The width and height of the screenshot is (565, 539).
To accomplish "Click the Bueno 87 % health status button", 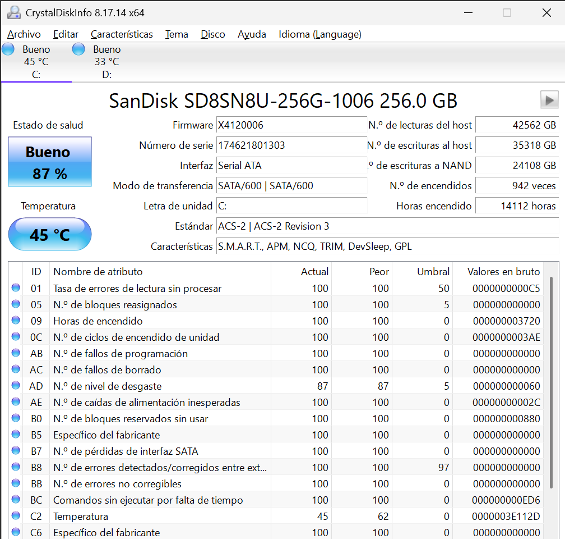I will click(49, 162).
